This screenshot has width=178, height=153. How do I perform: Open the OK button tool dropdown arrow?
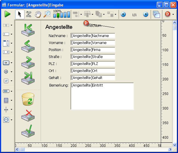[11, 63]
